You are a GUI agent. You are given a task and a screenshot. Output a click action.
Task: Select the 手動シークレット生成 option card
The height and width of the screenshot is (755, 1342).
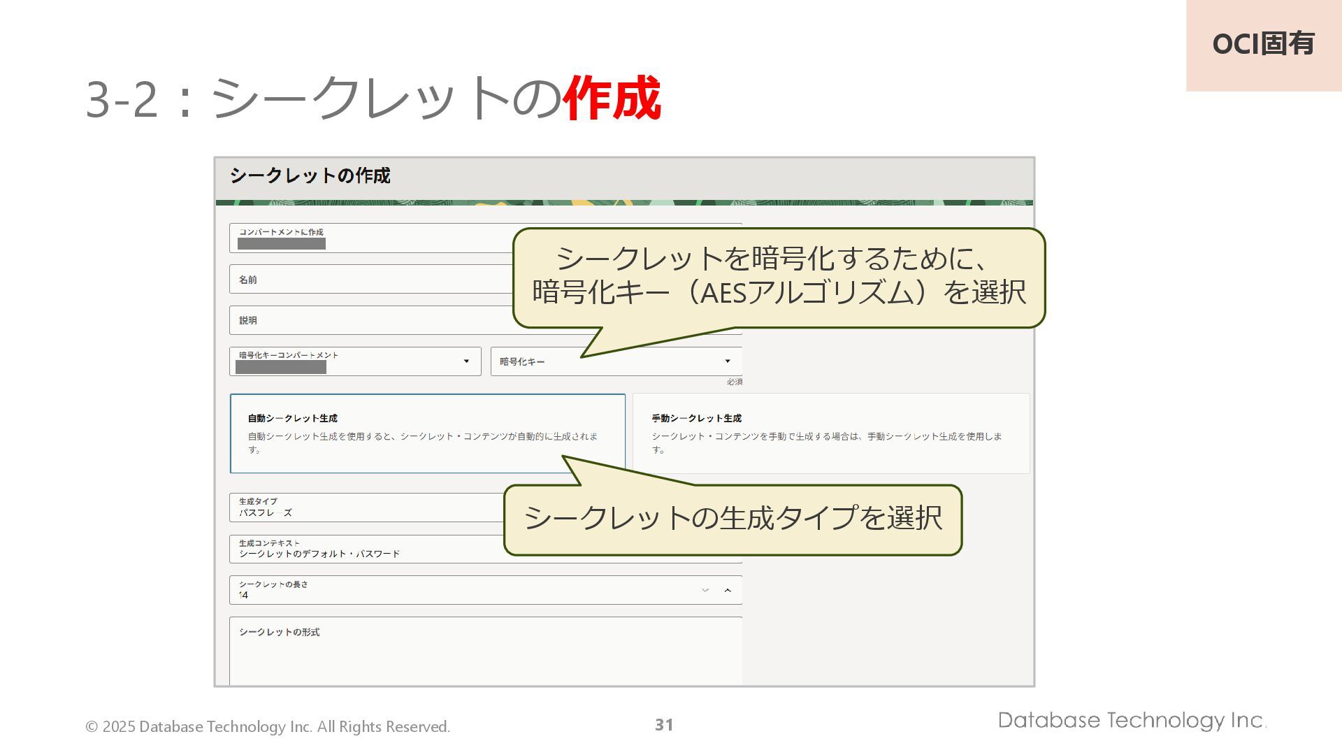(830, 433)
